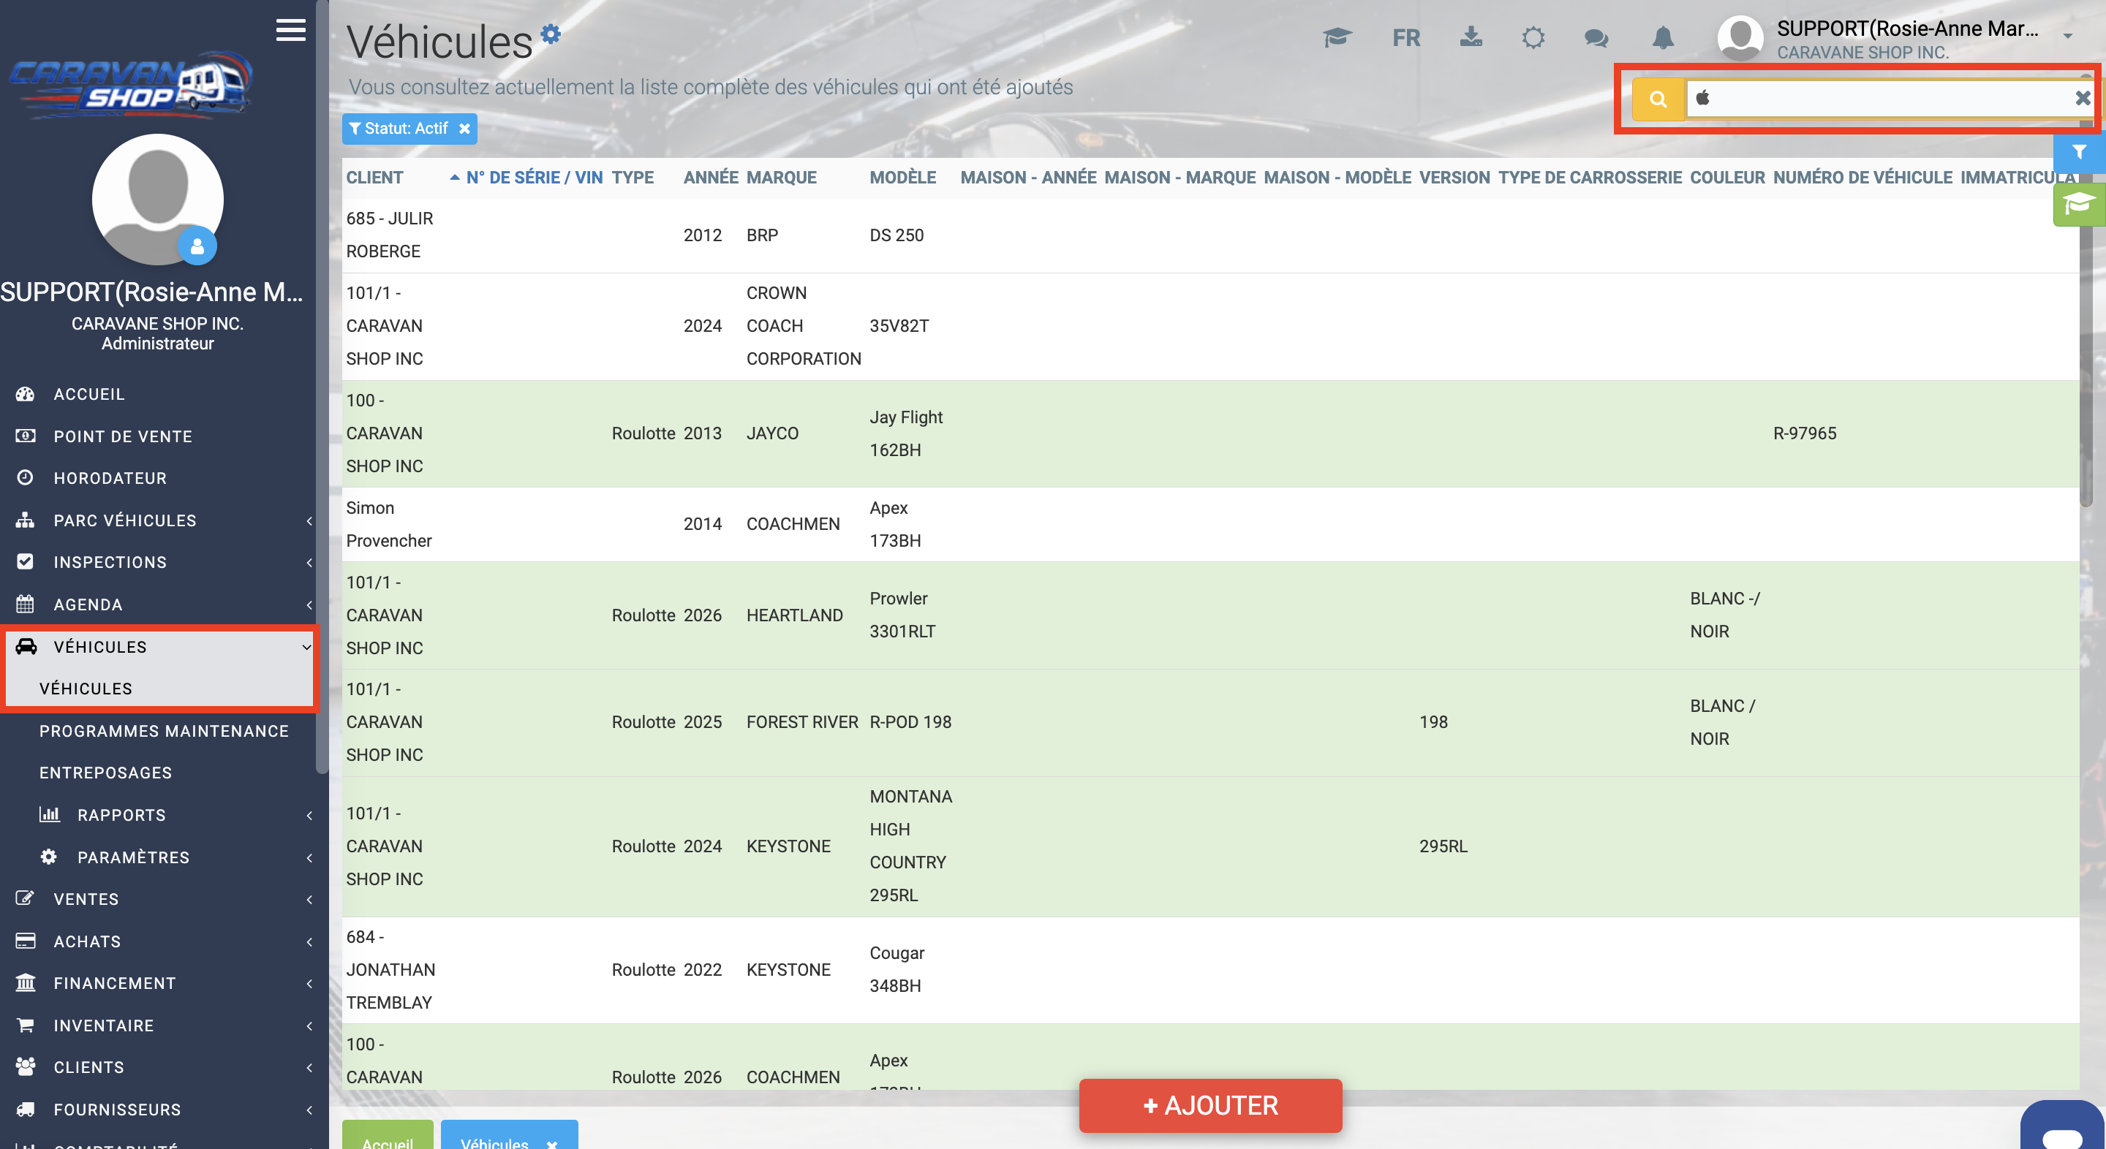Sort by Client column header
Viewport: 2106px width, 1149px height.
coord(374,178)
